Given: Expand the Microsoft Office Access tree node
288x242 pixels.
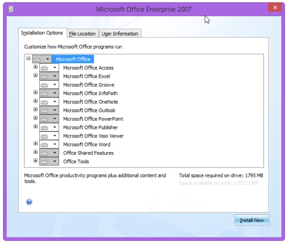Looking at the screenshot, I should [x=36, y=67].
